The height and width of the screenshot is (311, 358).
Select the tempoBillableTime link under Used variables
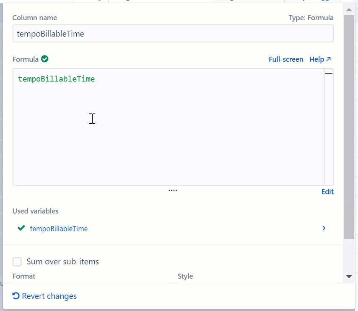(58, 228)
